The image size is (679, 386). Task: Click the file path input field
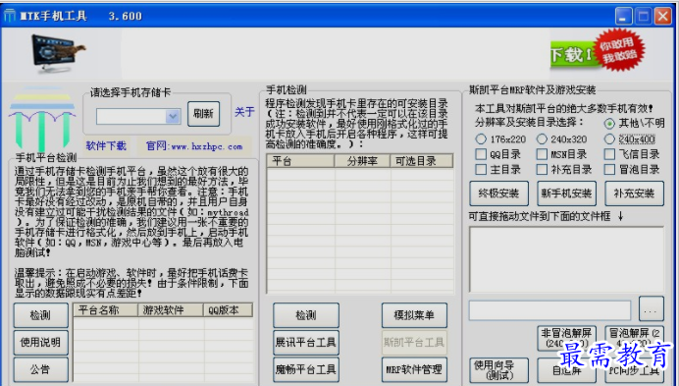tap(549, 310)
